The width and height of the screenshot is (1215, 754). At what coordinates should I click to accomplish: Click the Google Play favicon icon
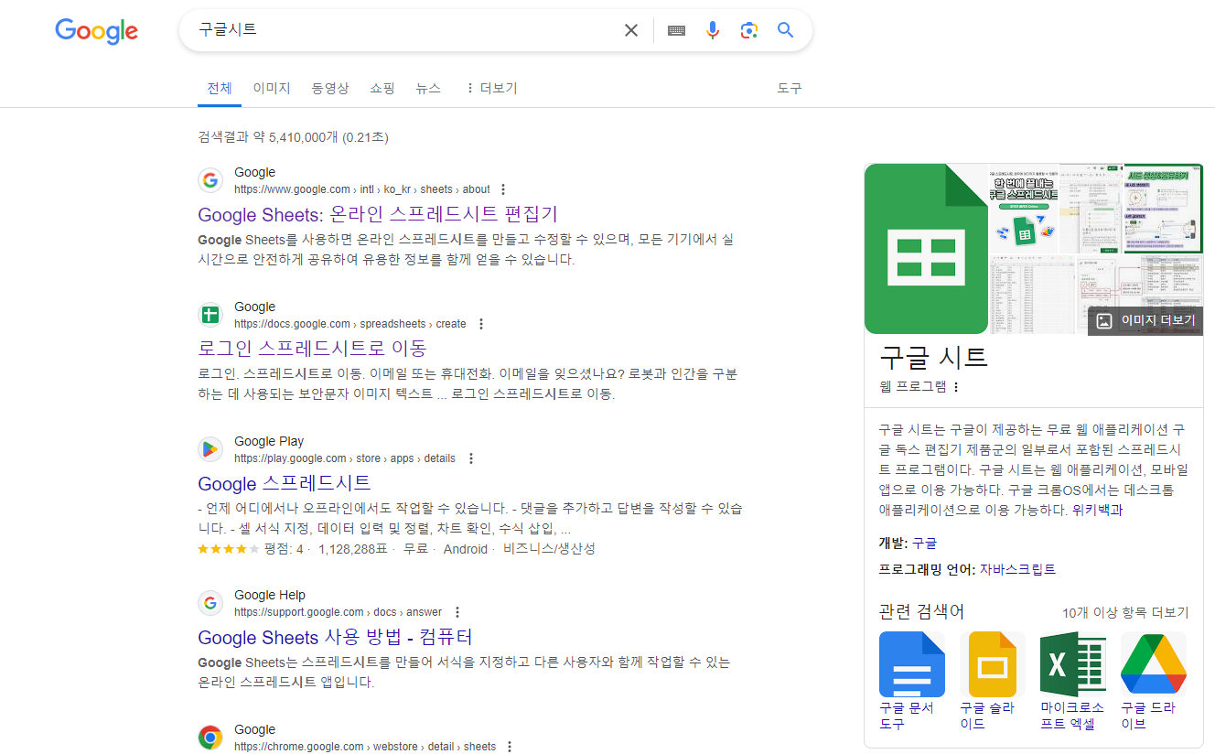click(x=210, y=449)
